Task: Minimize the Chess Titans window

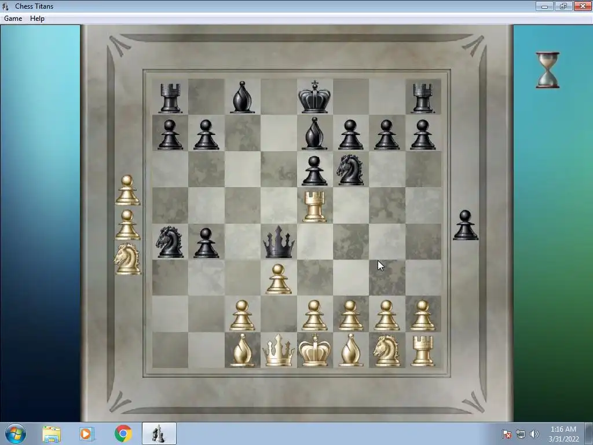Action: pos(544,6)
